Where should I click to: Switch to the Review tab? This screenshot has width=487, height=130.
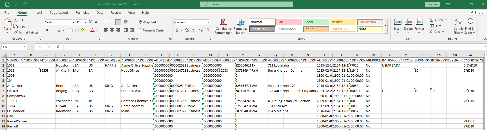pos(116,12)
